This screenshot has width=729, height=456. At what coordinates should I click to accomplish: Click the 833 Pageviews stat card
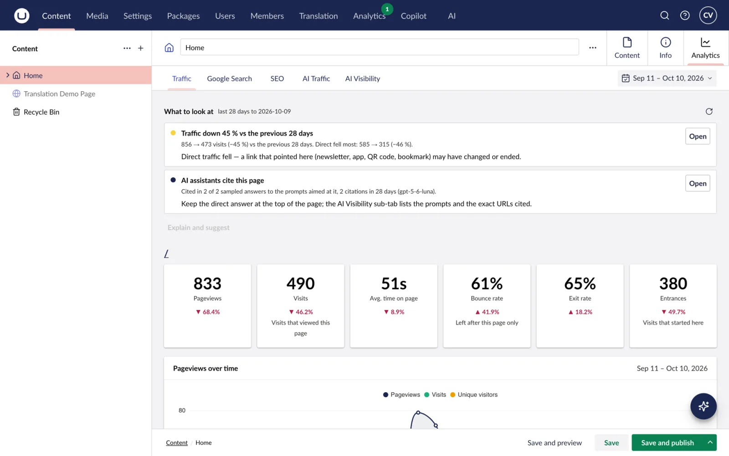(207, 306)
